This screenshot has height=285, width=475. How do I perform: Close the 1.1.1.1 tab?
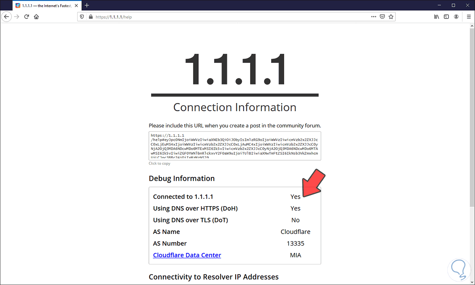tap(76, 5)
